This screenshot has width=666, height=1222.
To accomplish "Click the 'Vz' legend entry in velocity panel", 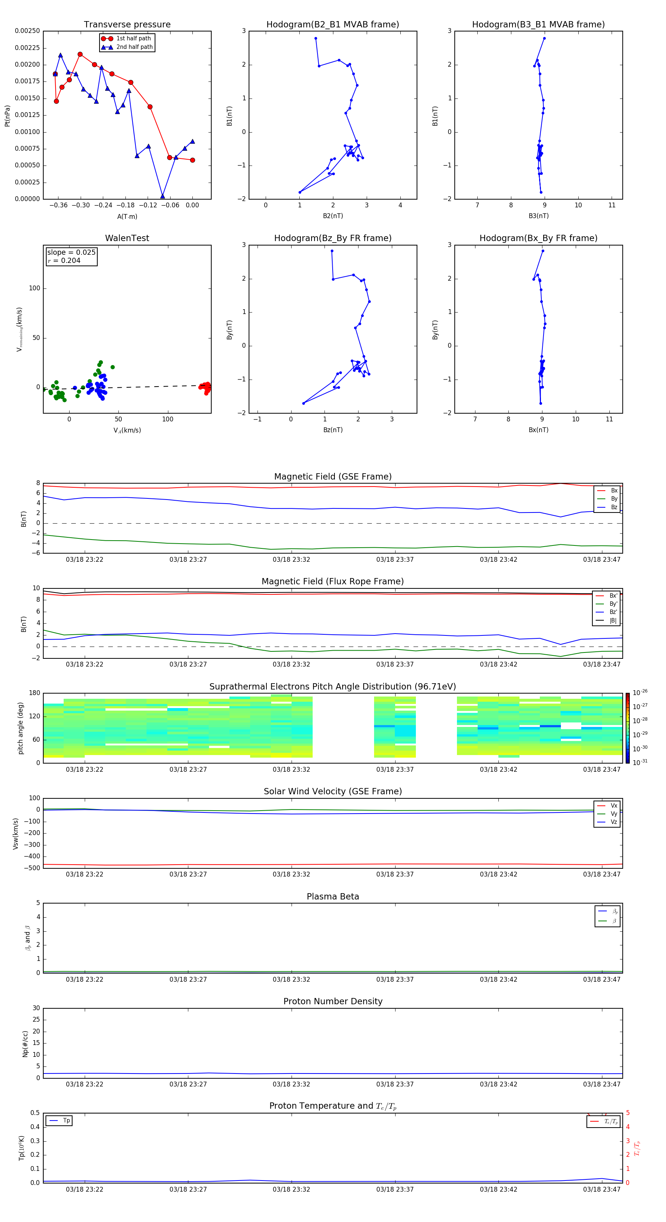I will point(607,822).
